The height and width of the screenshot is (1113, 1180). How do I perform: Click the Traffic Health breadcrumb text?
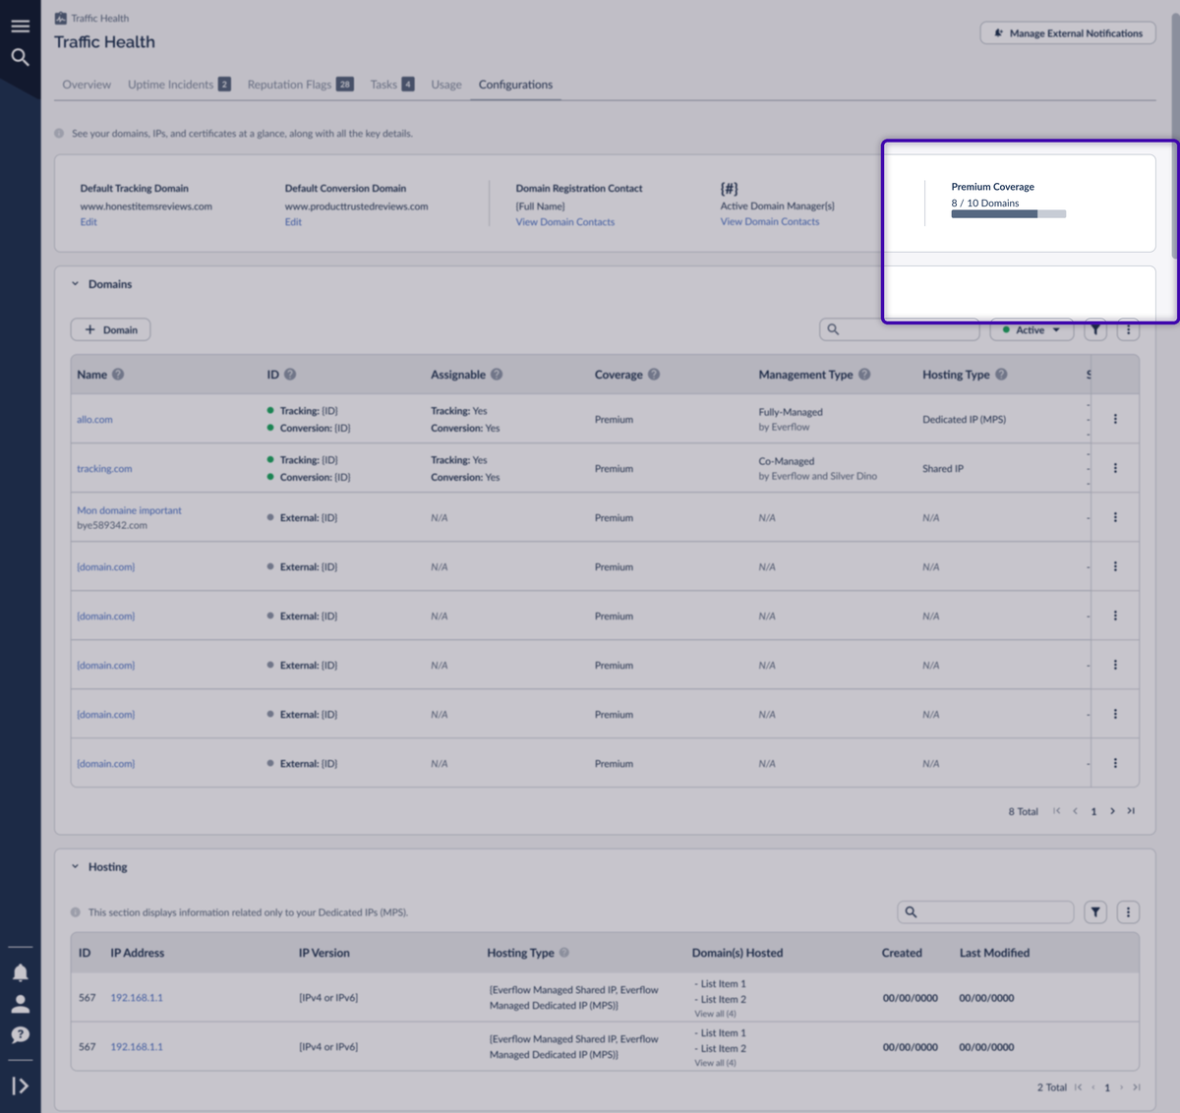coord(99,18)
